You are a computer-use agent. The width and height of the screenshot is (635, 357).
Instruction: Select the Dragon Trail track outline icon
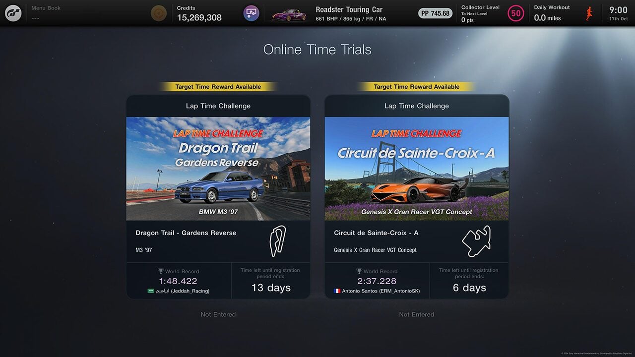tap(277, 241)
